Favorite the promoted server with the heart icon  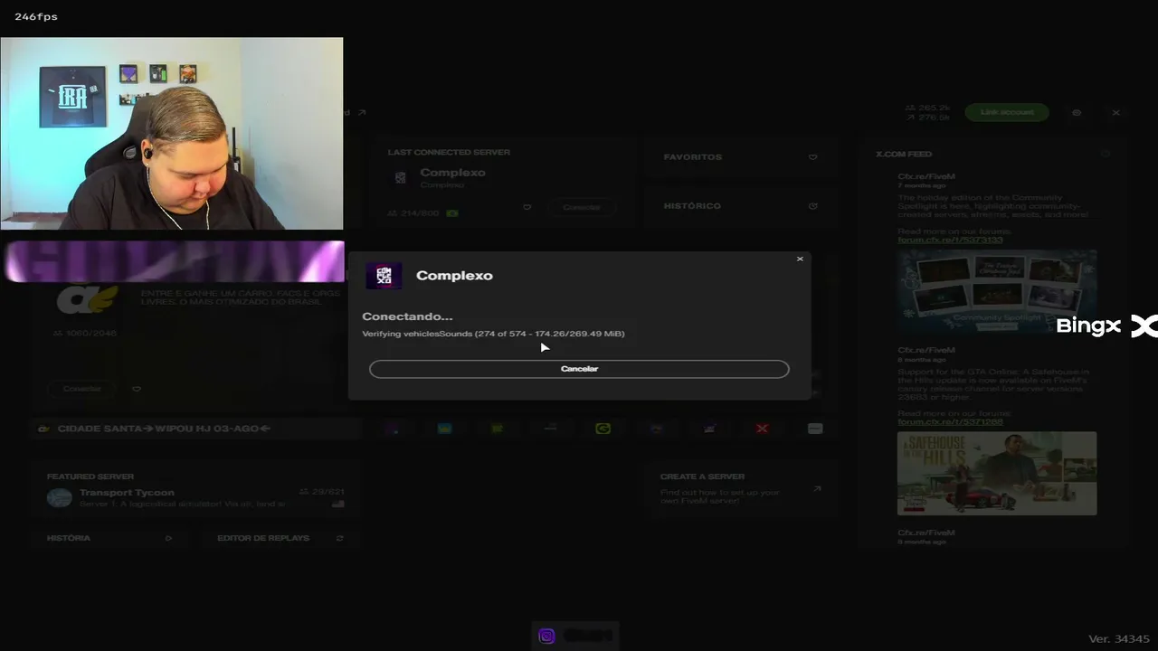pyautogui.click(x=137, y=389)
